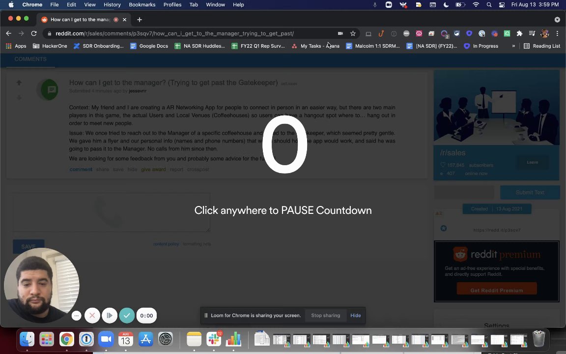Open the Apps bookmark shortcut

(16, 46)
